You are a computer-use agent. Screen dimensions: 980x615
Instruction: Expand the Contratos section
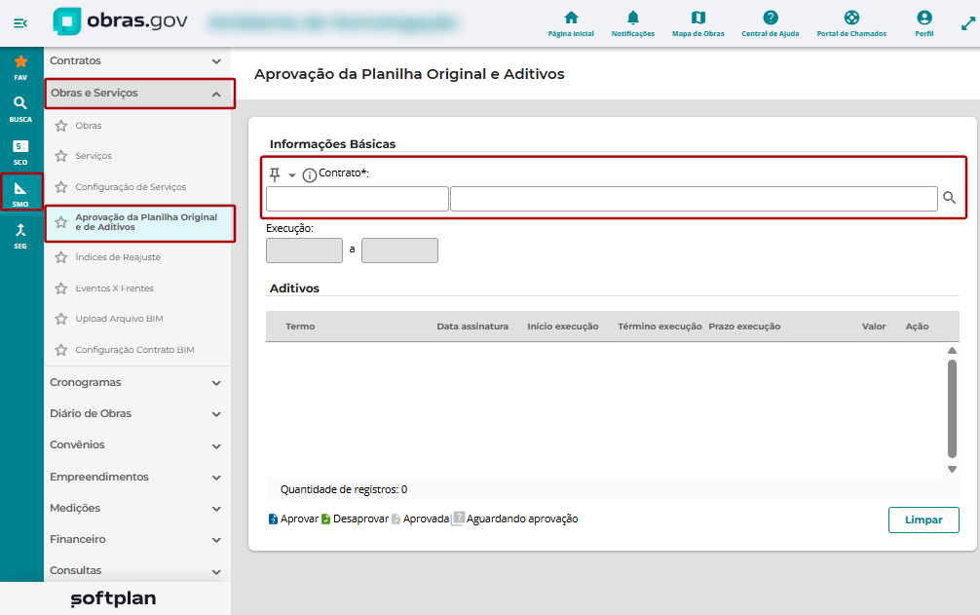[x=137, y=60]
